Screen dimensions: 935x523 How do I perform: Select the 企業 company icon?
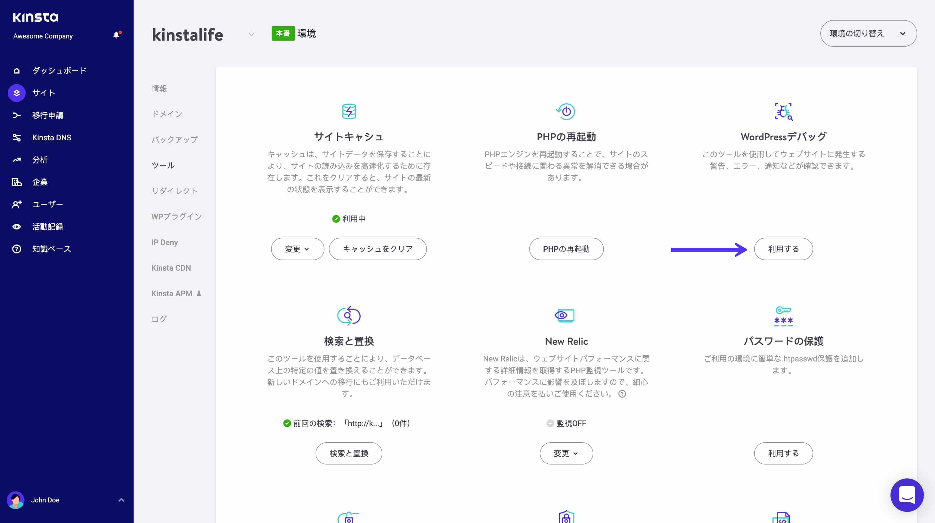pyautogui.click(x=17, y=182)
